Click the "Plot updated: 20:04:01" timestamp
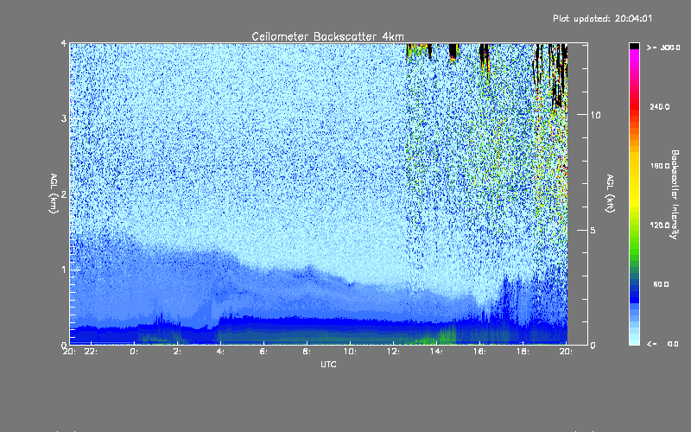Viewport: 691px width, 432px height. coord(602,18)
